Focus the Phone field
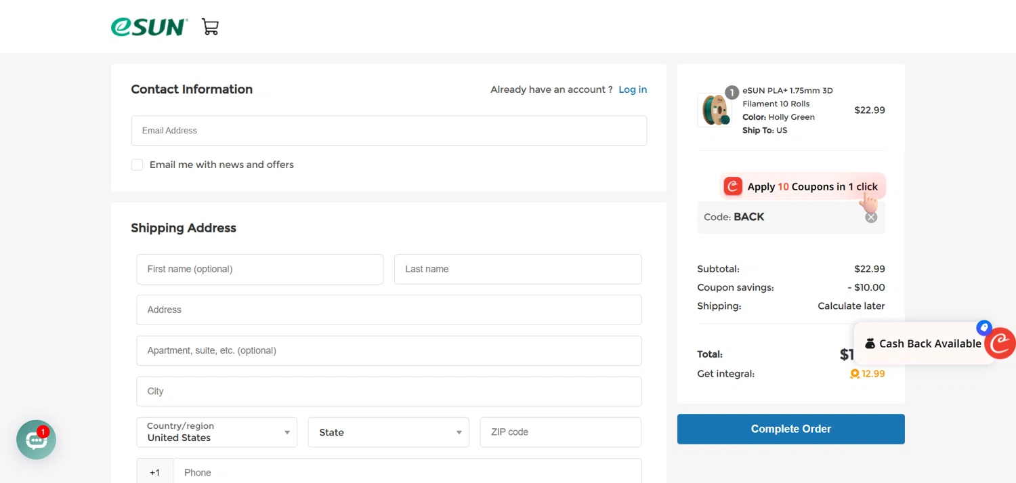This screenshot has width=1016, height=483. 407,473
